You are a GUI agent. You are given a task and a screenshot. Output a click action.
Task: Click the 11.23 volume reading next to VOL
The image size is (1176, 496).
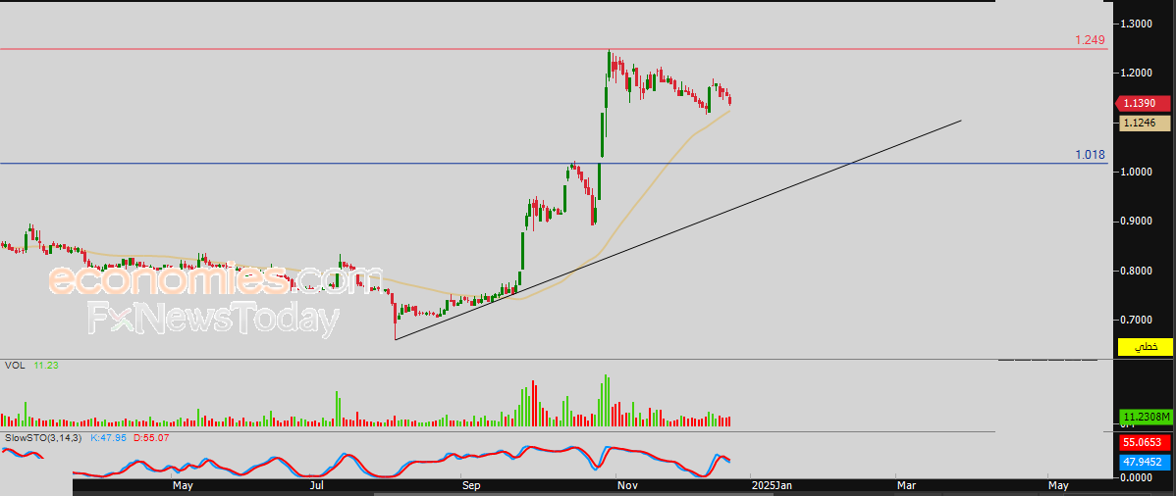tap(46, 365)
